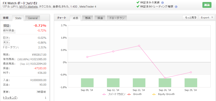Click the red loss value -¥7183.00

[x=40, y=68]
